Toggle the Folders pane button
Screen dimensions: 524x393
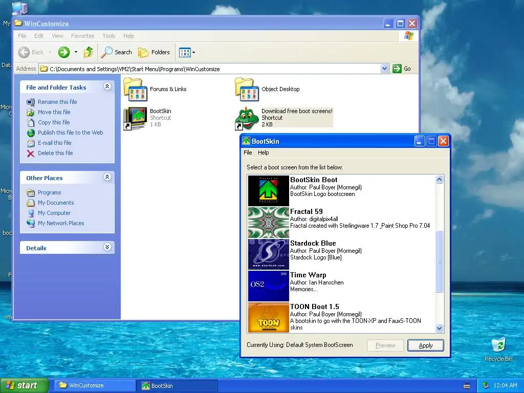tap(154, 52)
